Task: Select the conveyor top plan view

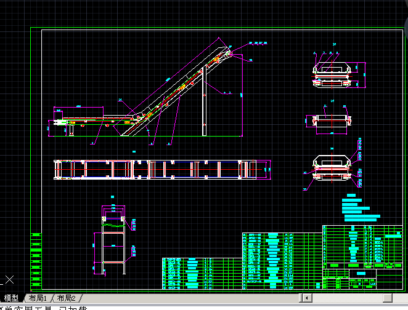Action: 155,169
